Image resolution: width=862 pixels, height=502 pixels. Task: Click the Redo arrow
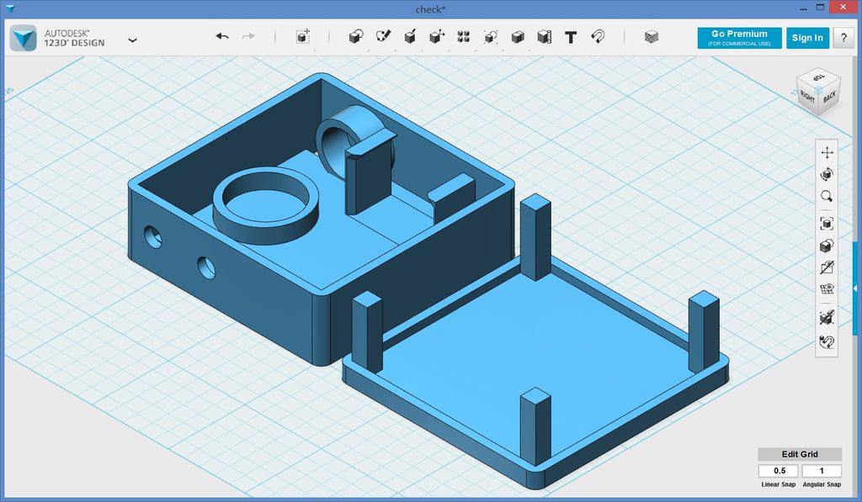pos(248,36)
